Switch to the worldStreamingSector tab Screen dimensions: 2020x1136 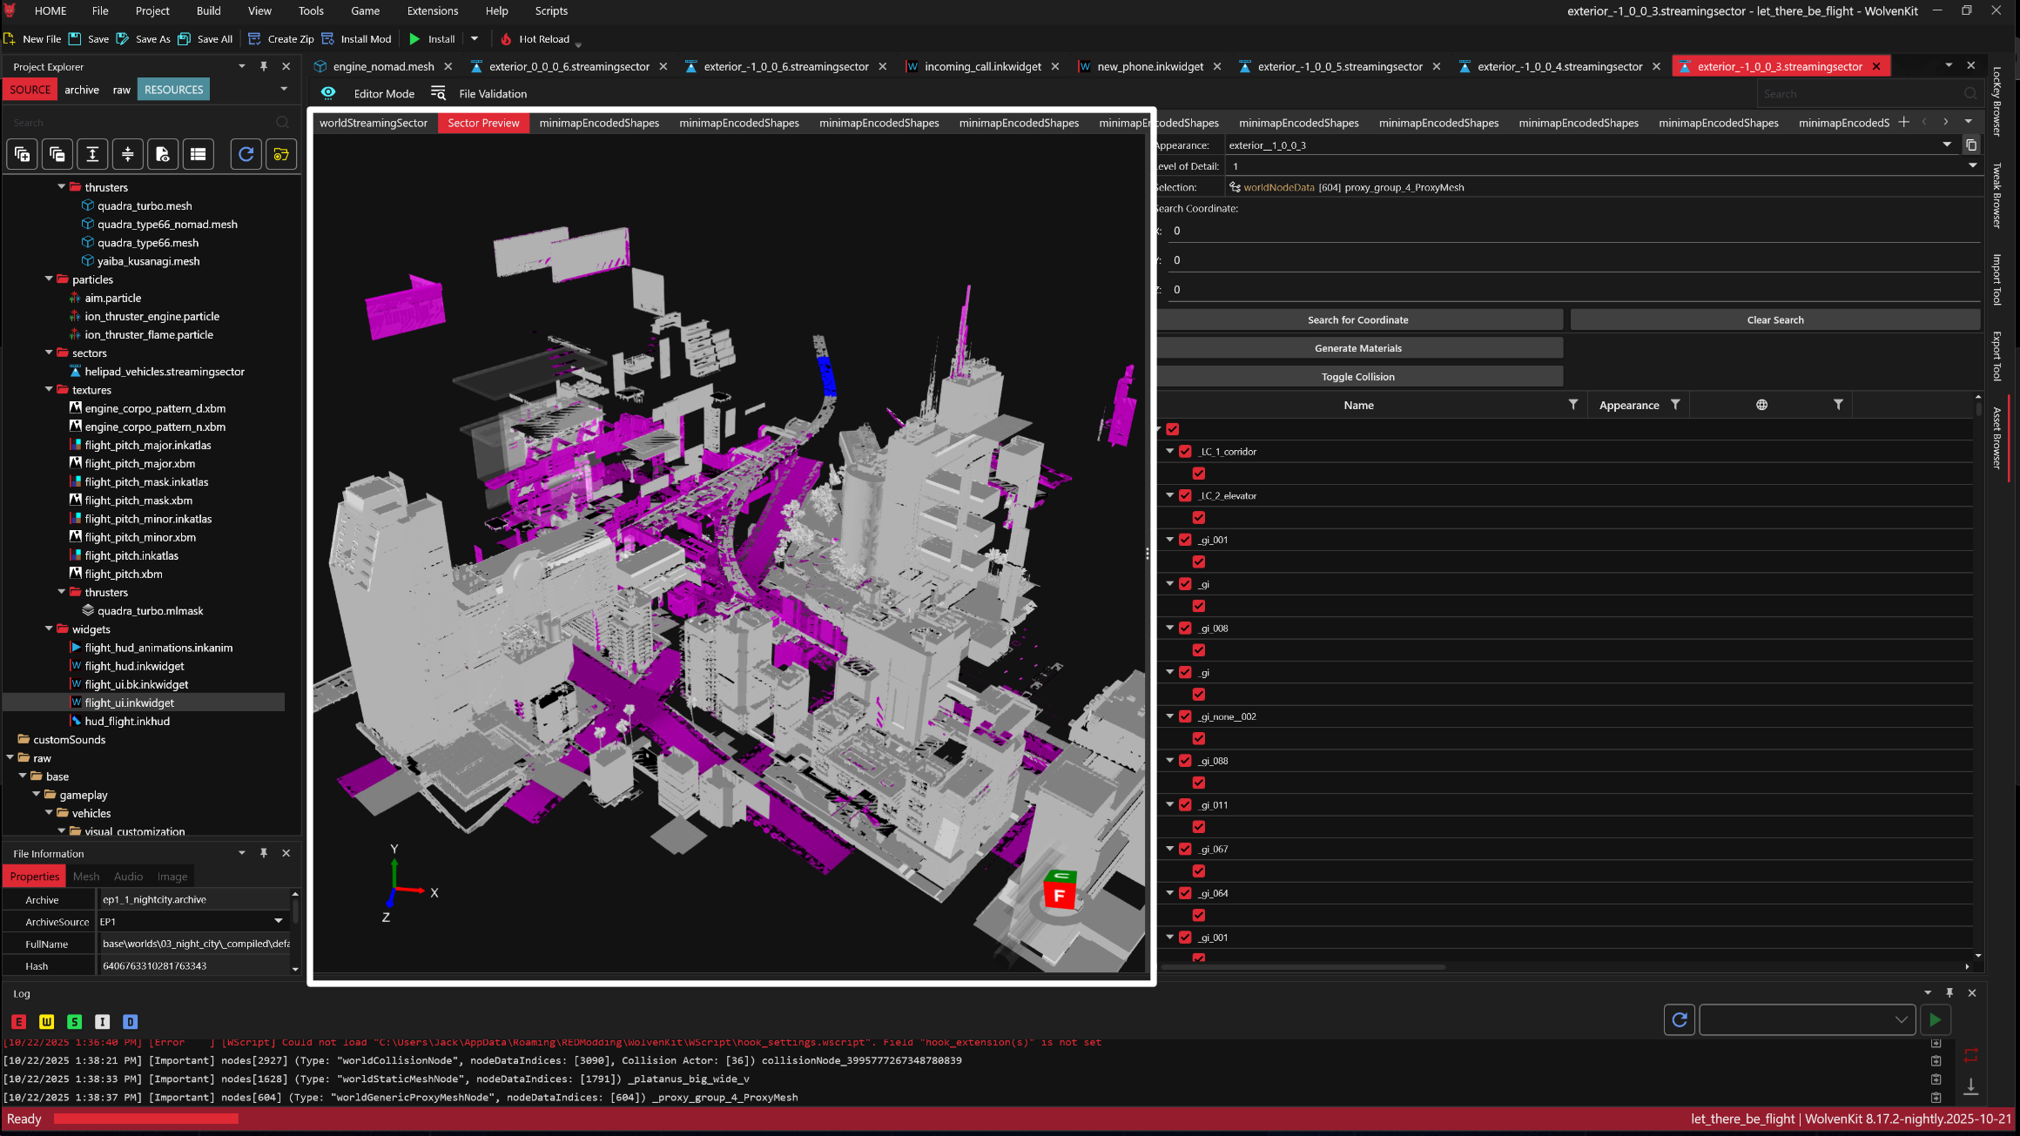[x=374, y=123]
